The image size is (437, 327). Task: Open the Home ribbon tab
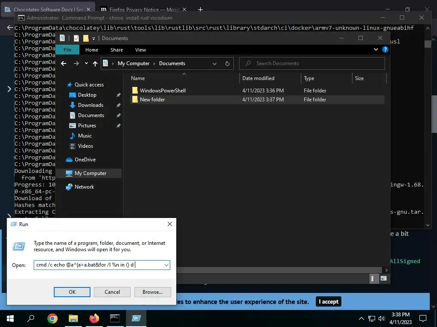(92, 50)
